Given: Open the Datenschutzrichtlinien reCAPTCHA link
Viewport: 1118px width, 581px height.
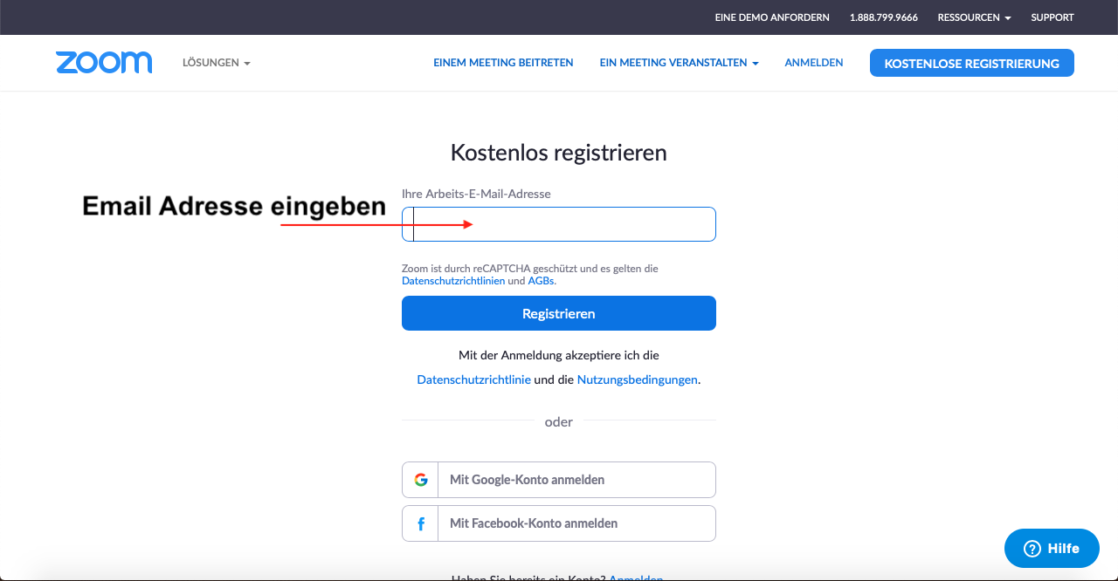Looking at the screenshot, I should [452, 281].
